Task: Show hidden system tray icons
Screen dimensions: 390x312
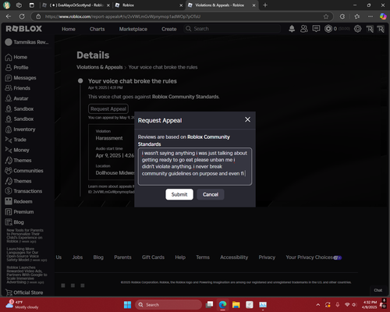Action: click(x=318, y=305)
